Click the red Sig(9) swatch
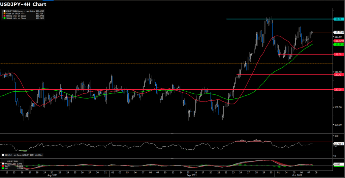The image size is (345, 178). click(3, 166)
